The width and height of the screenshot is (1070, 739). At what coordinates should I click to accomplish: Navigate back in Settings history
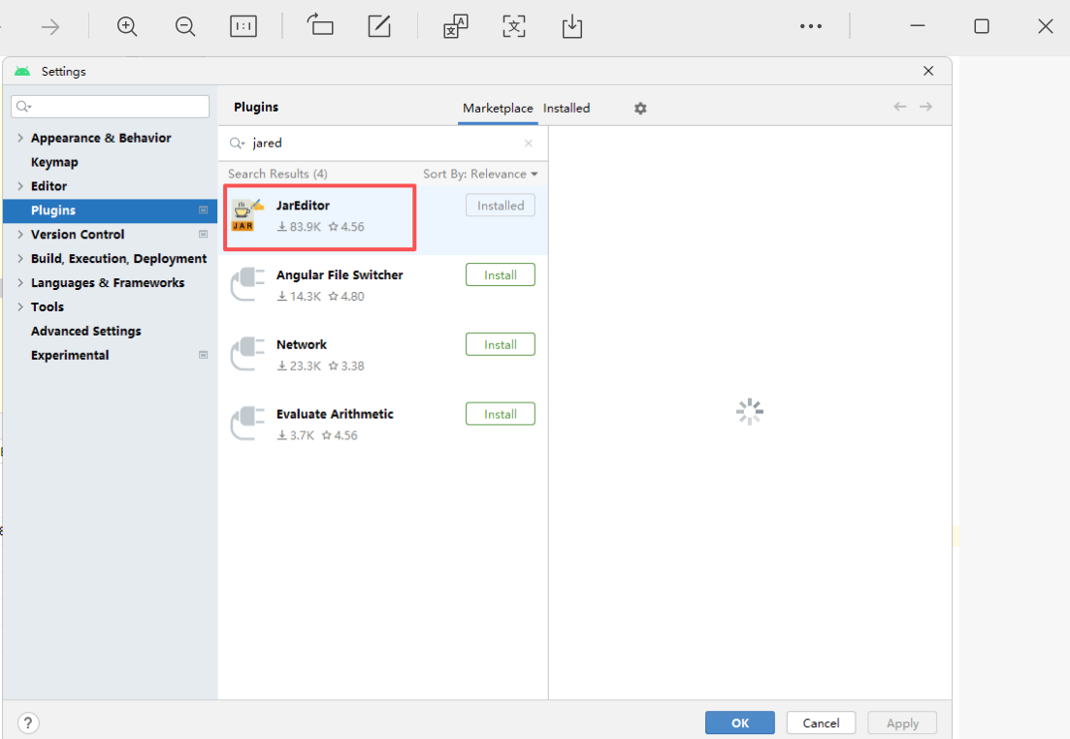(900, 107)
